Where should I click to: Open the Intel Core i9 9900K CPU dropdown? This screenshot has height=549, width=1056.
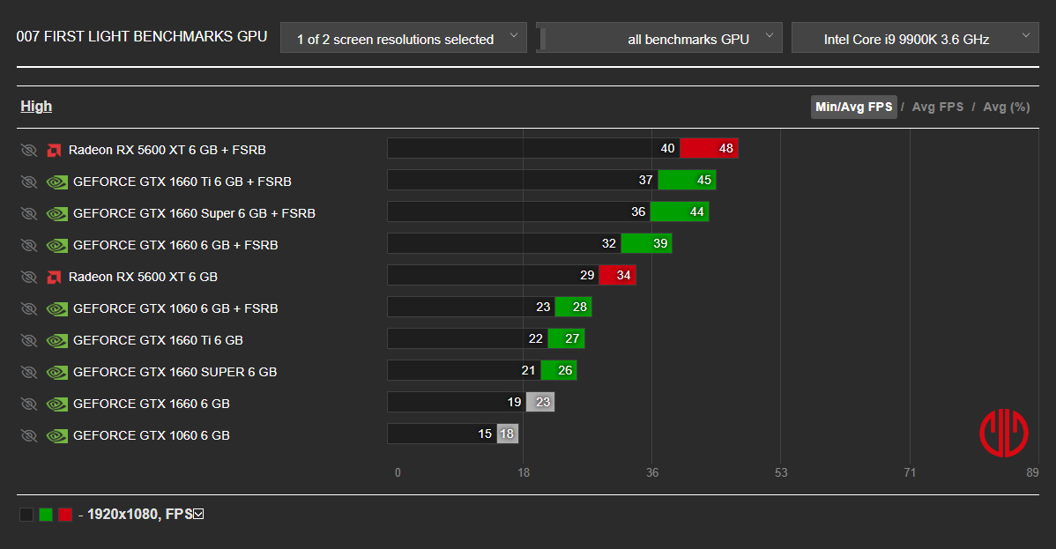(x=915, y=38)
